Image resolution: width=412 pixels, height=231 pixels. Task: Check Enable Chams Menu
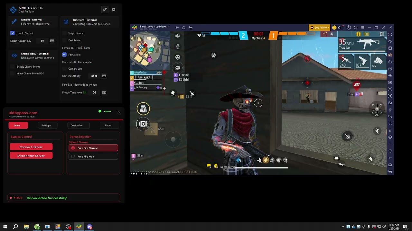pyautogui.click(x=12, y=67)
